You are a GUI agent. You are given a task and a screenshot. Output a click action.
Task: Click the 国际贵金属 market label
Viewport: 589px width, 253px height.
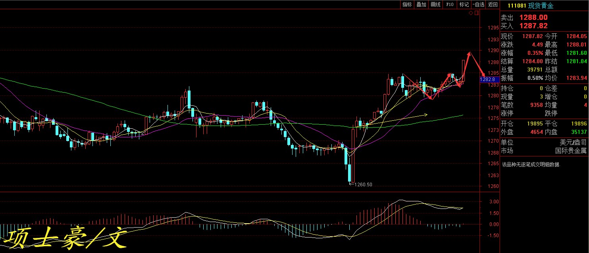(x=571, y=151)
